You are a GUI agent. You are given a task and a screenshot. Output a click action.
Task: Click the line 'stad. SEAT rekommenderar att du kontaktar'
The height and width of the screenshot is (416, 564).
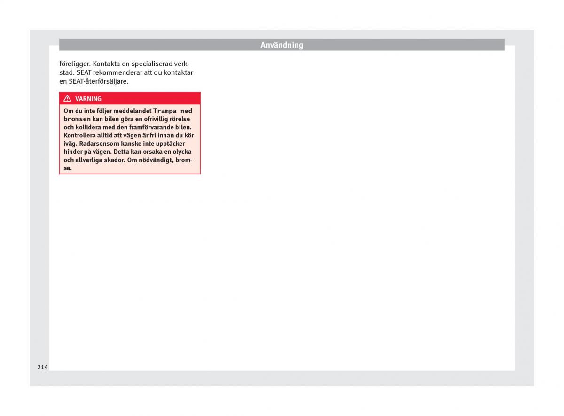tap(126, 72)
